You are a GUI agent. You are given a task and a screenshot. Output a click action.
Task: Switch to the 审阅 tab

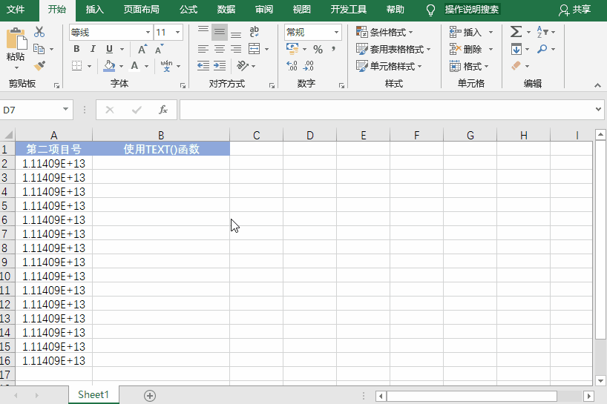tap(264, 10)
